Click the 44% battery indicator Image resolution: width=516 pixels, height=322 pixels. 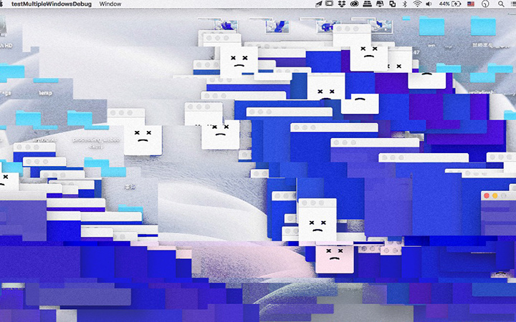(450, 4)
